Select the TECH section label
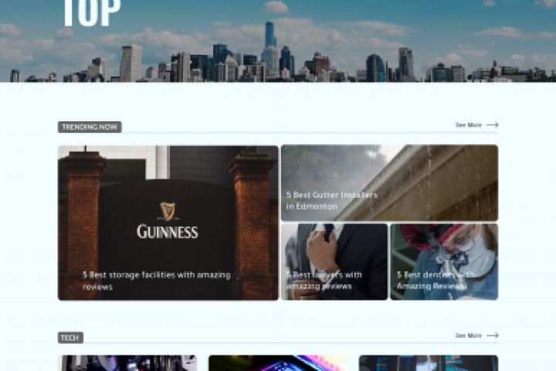This screenshot has height=371, width=556. pos(70,338)
